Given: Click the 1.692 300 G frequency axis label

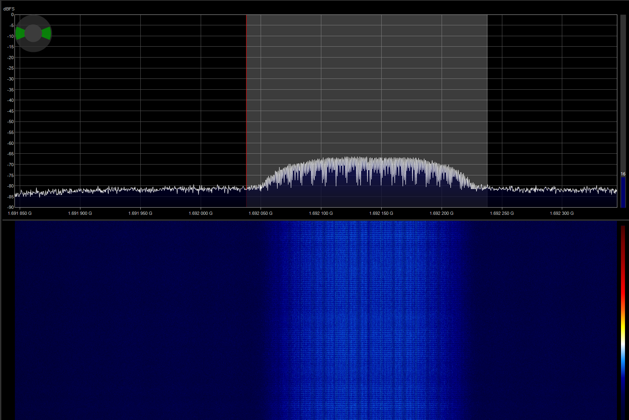Looking at the screenshot, I should (561, 213).
